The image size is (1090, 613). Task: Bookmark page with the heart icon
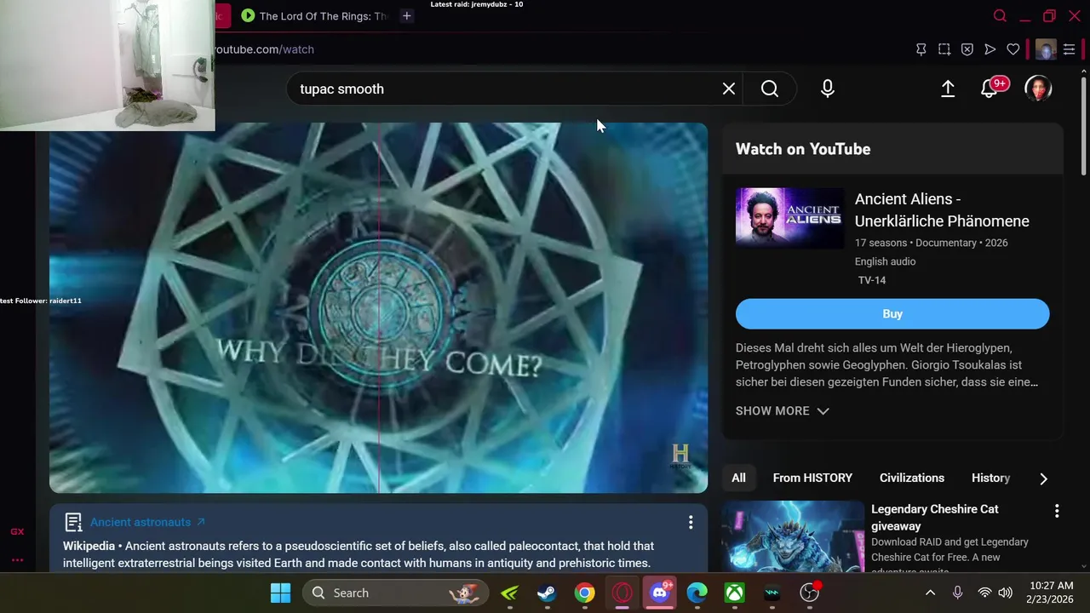click(x=1013, y=49)
